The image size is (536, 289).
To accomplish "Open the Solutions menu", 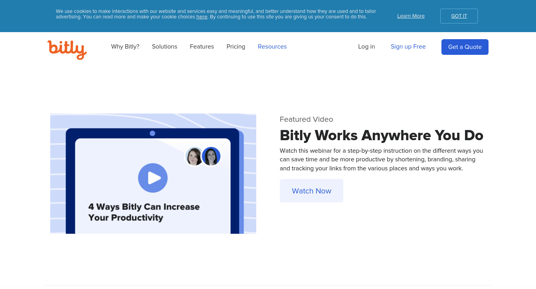I will click(164, 47).
